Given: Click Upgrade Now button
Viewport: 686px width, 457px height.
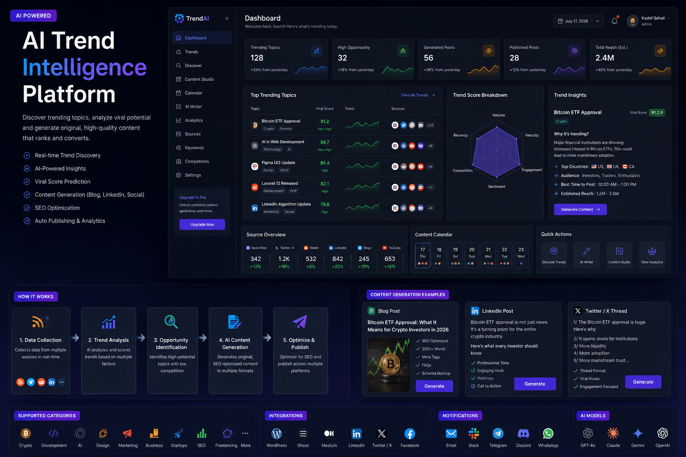Looking at the screenshot, I should click(202, 224).
